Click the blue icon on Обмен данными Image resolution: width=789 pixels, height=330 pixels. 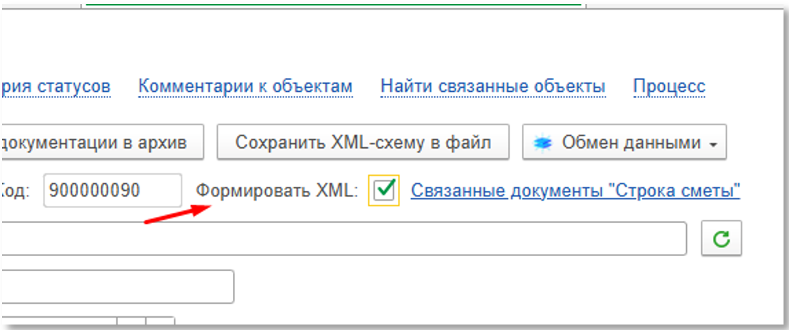(x=543, y=142)
